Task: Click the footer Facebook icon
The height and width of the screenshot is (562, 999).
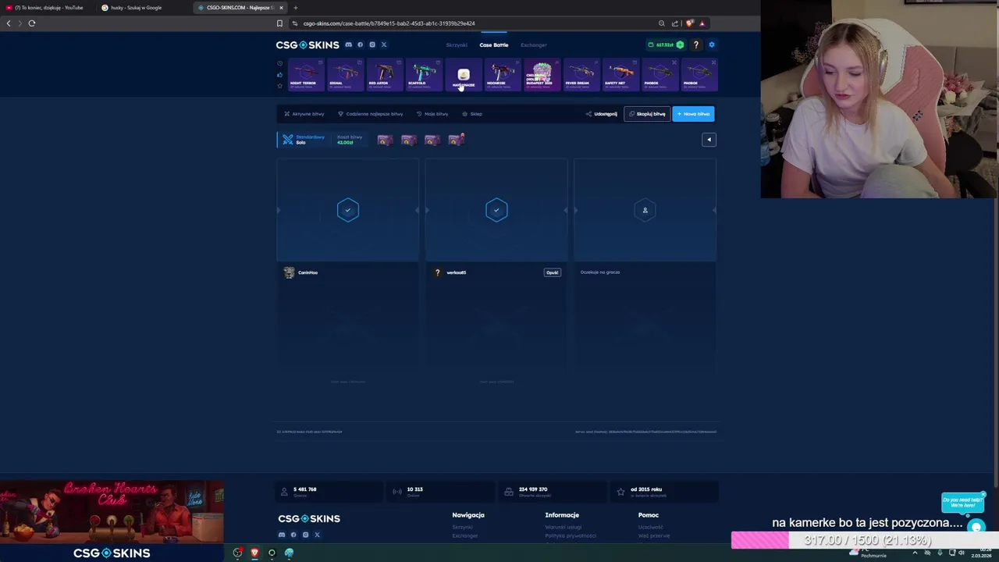Action: [293, 535]
